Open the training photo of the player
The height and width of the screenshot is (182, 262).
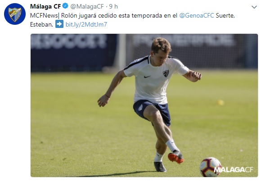pos(144,105)
